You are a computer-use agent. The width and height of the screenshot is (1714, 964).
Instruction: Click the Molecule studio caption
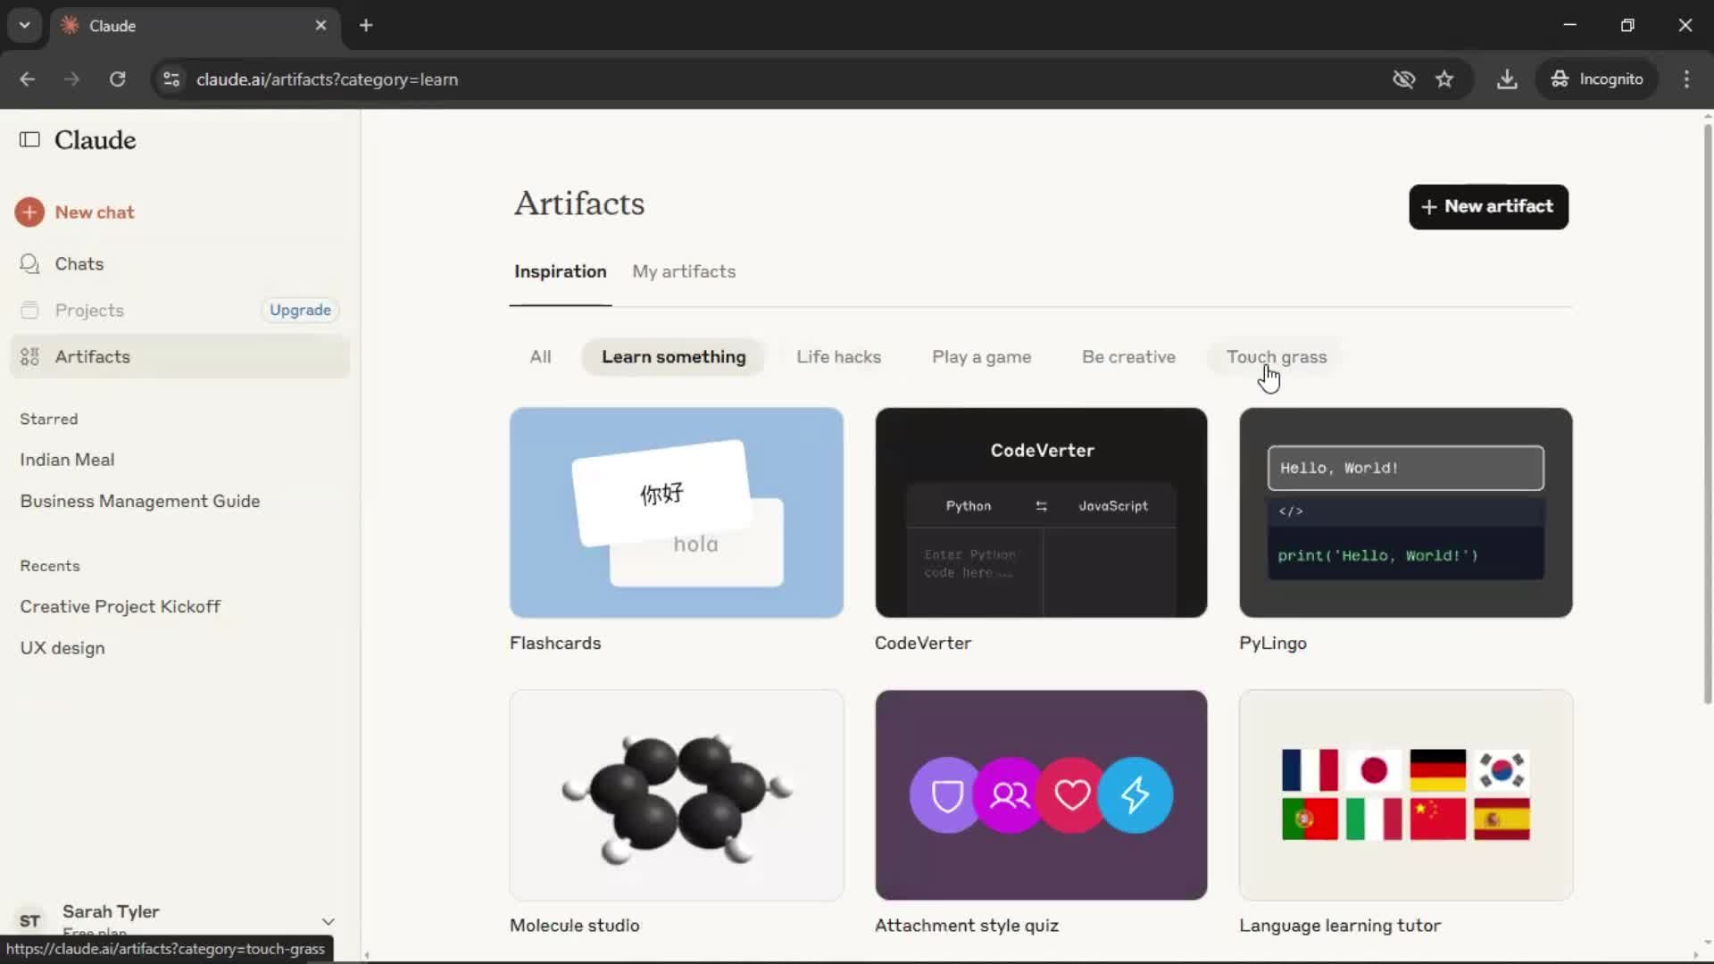coord(574,926)
